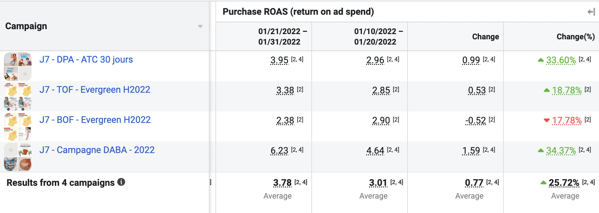
Task: Click the 6.23 ROAS value for DABA campaign
Action: point(279,151)
